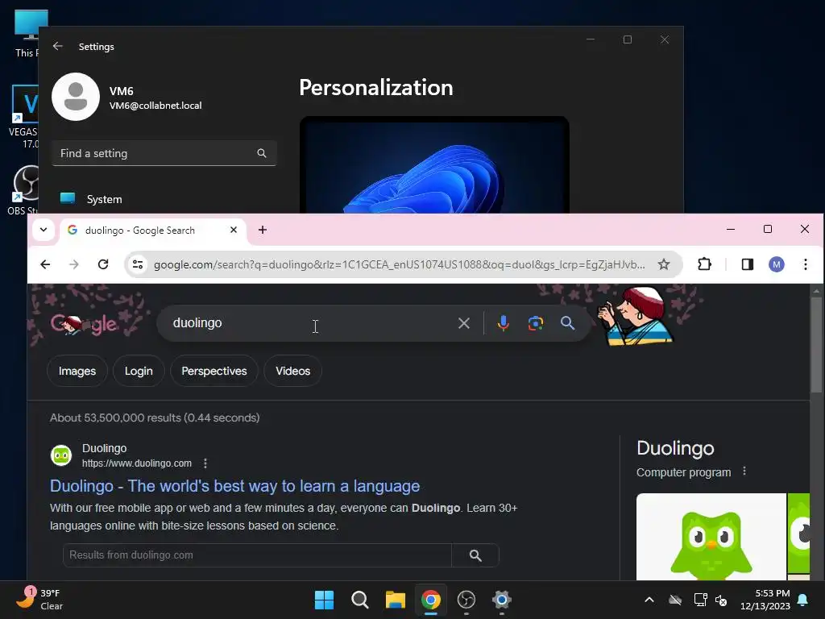Viewport: 825px width, 619px height.
Task: Clear the Google search box text
Action: [x=463, y=323]
